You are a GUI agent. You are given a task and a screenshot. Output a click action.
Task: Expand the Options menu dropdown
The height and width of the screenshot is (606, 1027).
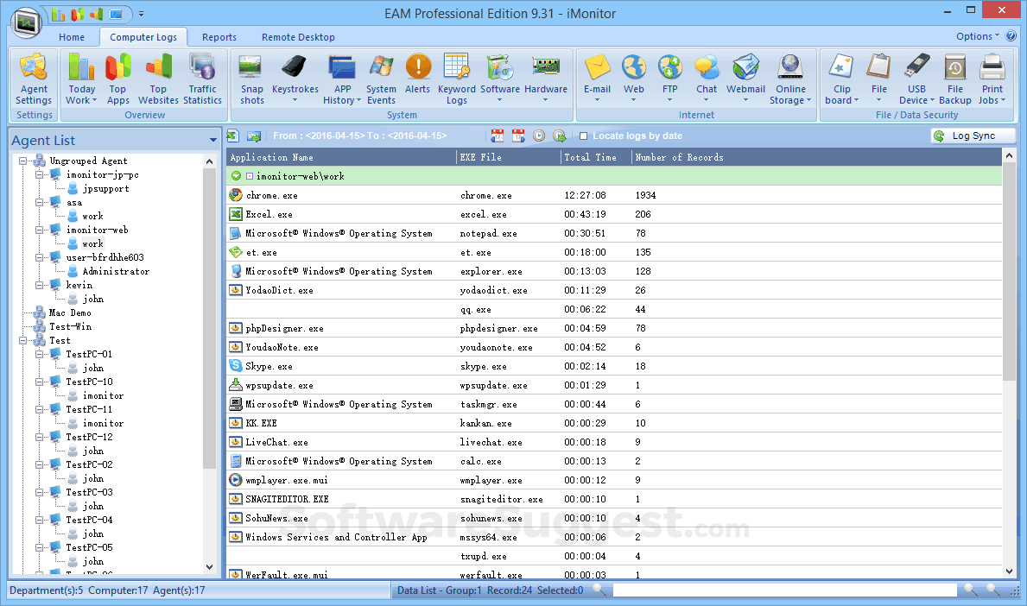tap(977, 36)
